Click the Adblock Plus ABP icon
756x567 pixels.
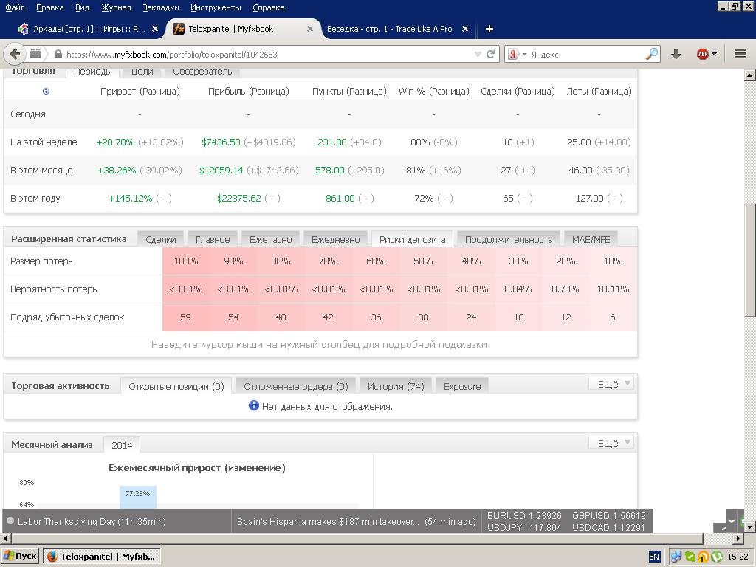703,54
